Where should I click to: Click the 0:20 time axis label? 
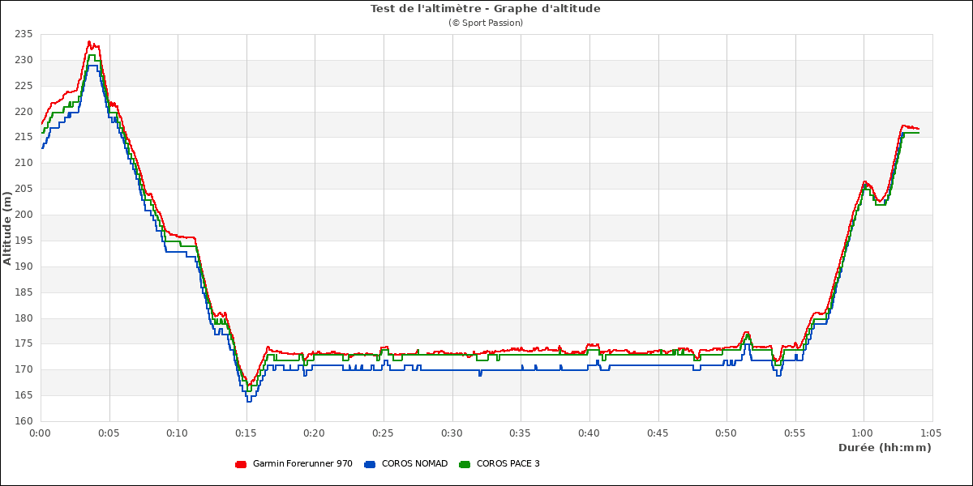tap(315, 433)
